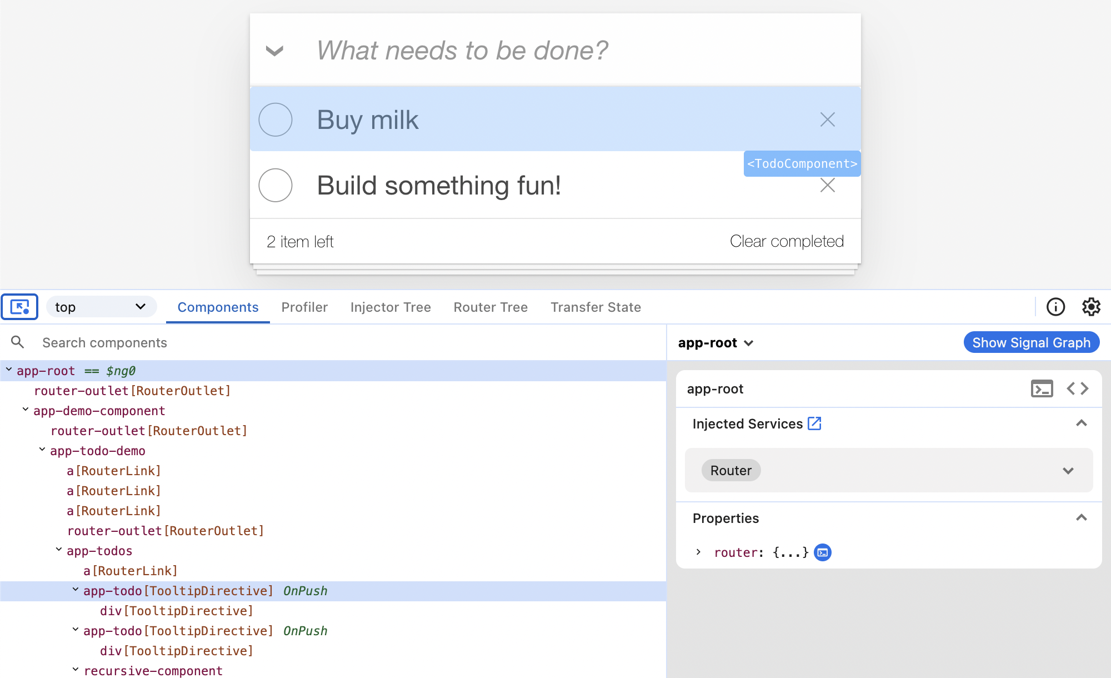1111x678 pixels.
Task: Remove the 'Buy milk' todo with its X
Action: [x=828, y=119]
